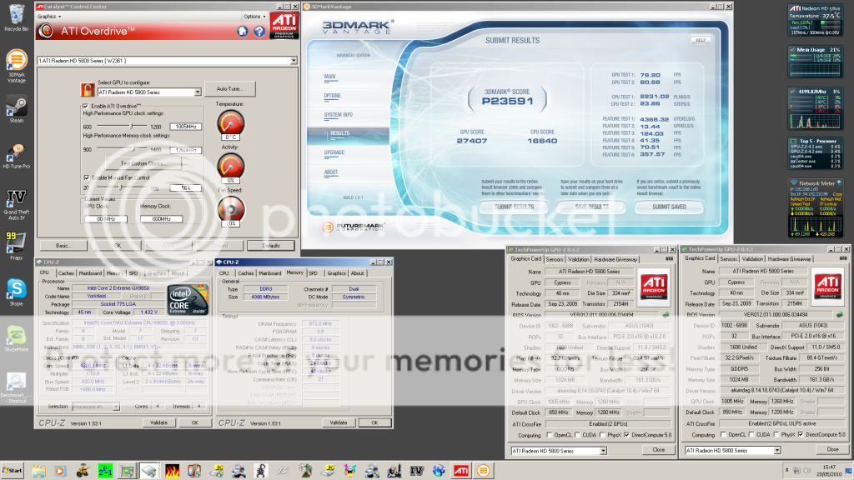
Task: Click the red ATI icon on the taskbar
Action: (460, 471)
